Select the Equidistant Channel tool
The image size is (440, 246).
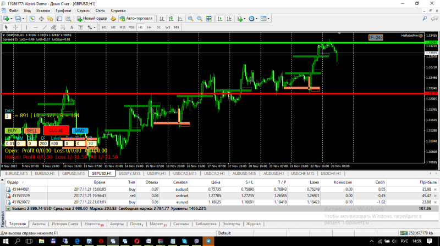tap(53, 27)
